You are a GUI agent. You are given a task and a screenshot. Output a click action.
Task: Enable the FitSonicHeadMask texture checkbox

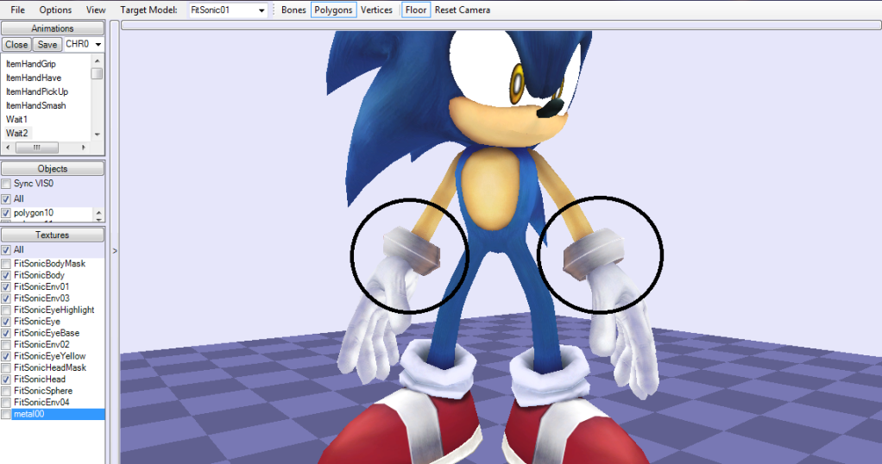pos(6,367)
